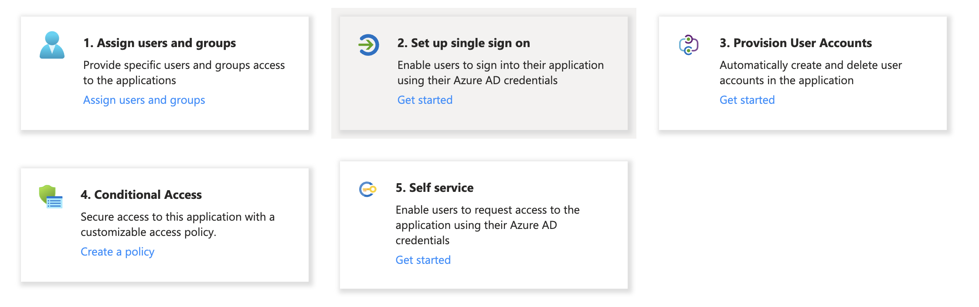Viewport: 979px width, 307px height.
Task: Click 'Get started' under Set up single sign on
Action: (425, 100)
